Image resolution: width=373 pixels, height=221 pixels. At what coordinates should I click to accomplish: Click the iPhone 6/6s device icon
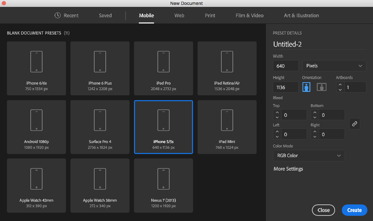pyautogui.click(x=36, y=61)
